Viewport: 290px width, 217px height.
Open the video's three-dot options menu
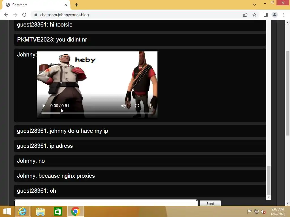tap(151, 106)
